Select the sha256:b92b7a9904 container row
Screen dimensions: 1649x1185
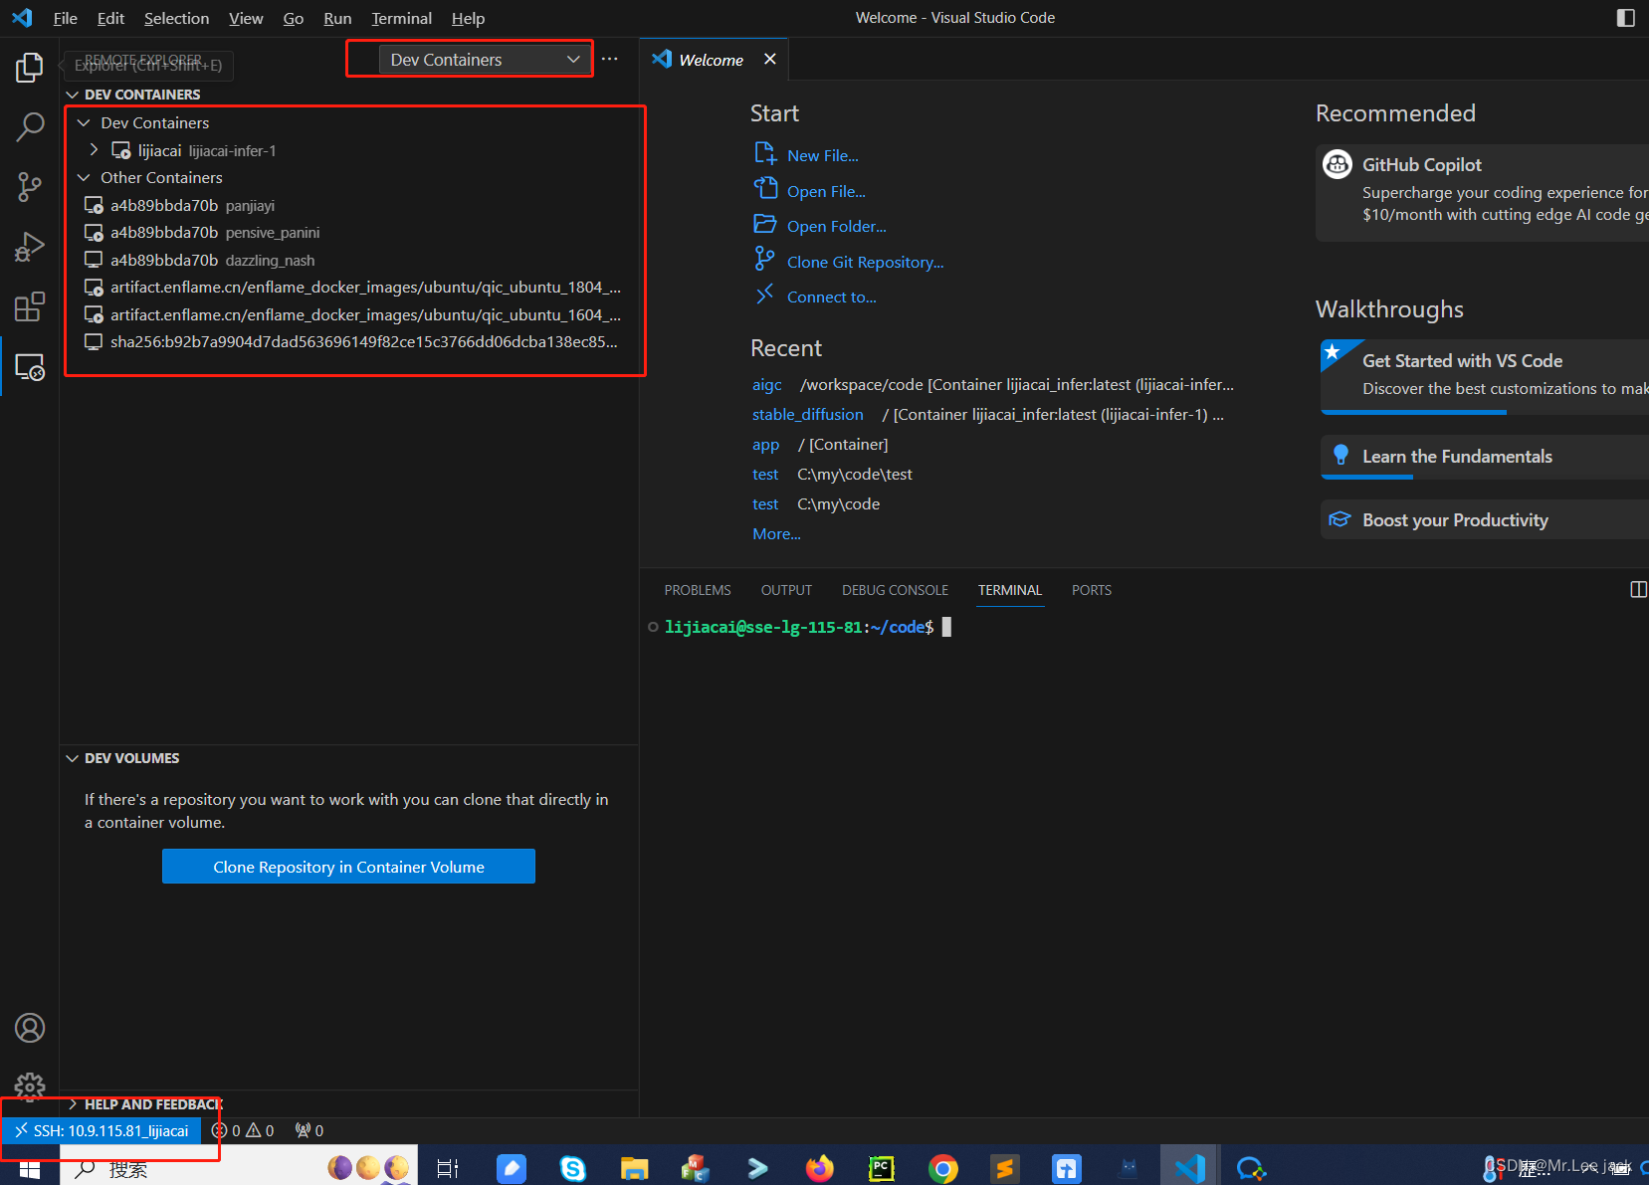point(348,341)
